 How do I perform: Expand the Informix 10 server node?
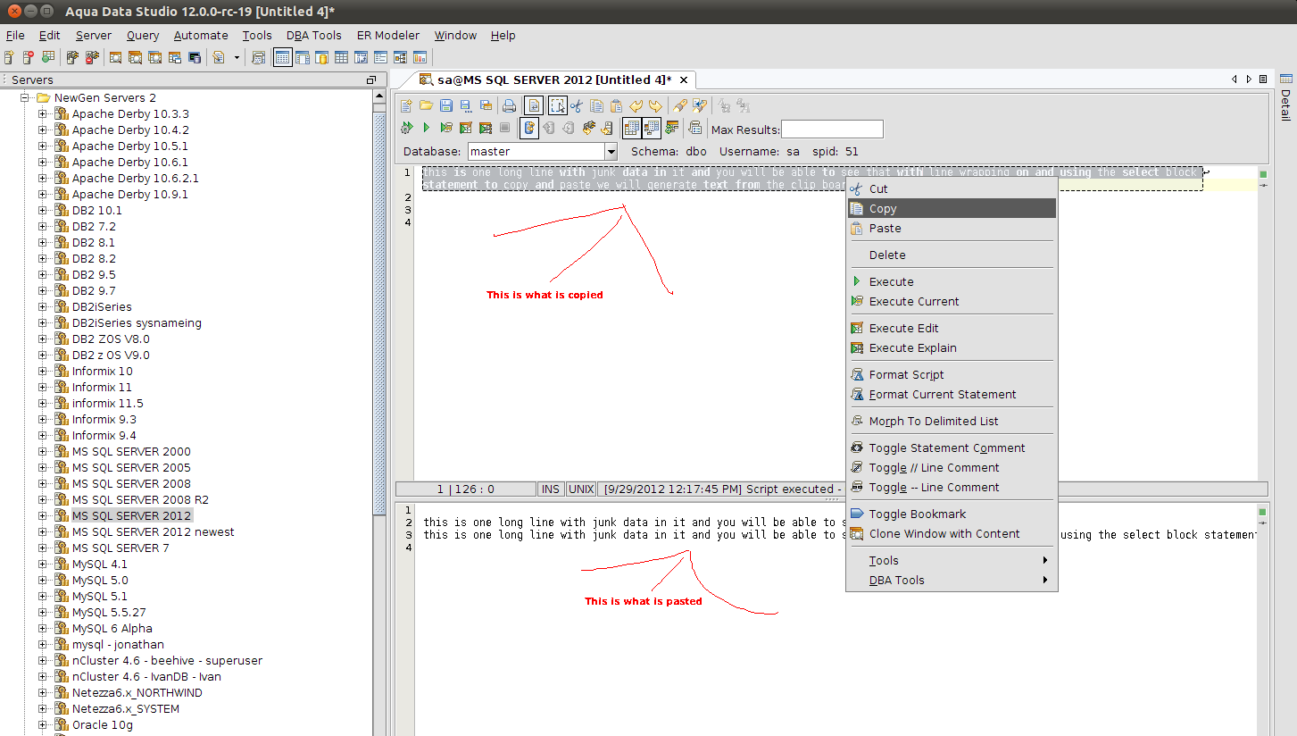42,371
